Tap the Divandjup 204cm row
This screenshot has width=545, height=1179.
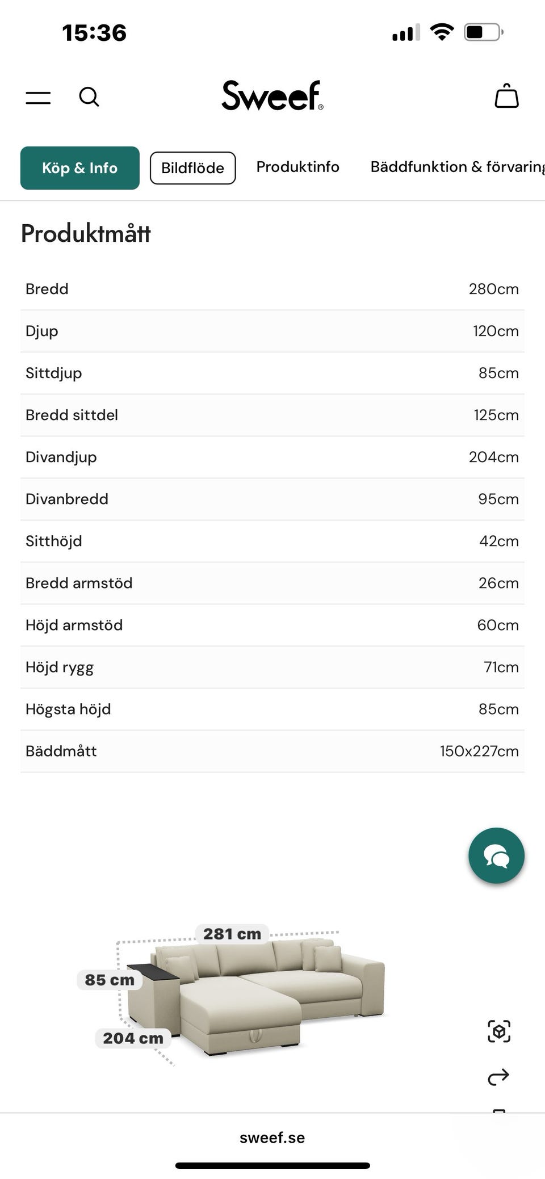[x=272, y=457]
